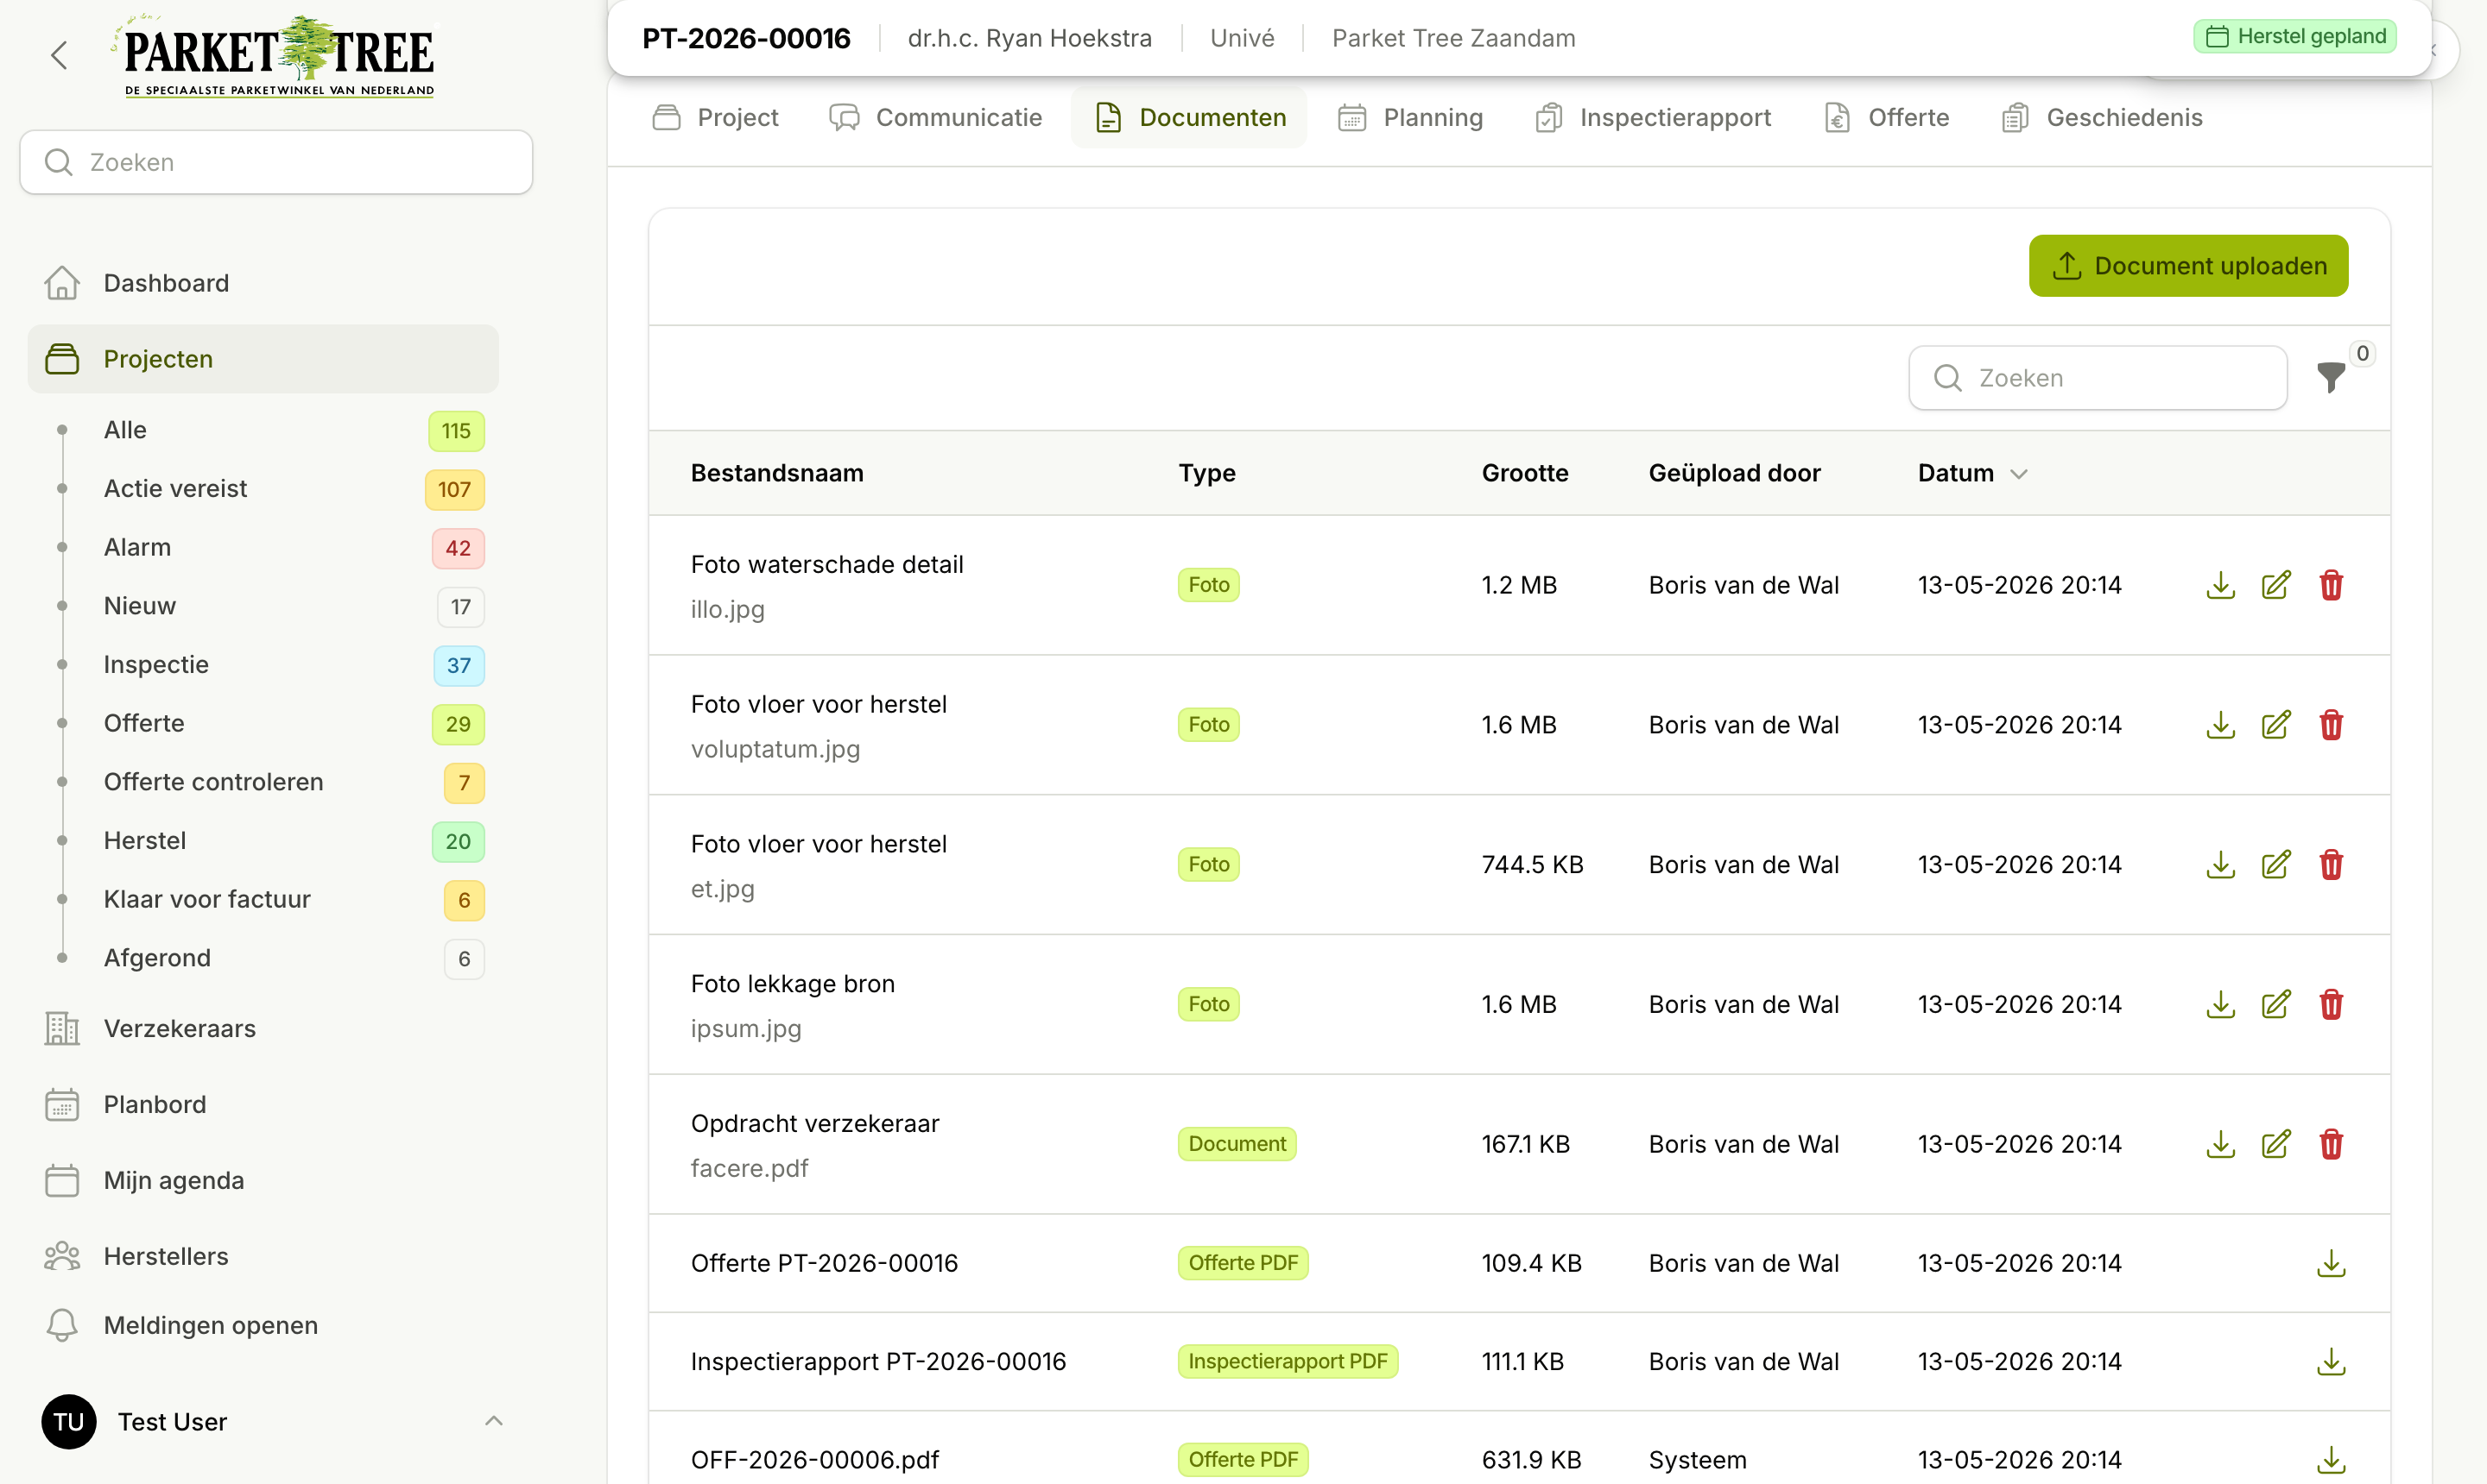
Task: Download Opdracht verzekeraar facere.pdf
Action: (2220, 1144)
